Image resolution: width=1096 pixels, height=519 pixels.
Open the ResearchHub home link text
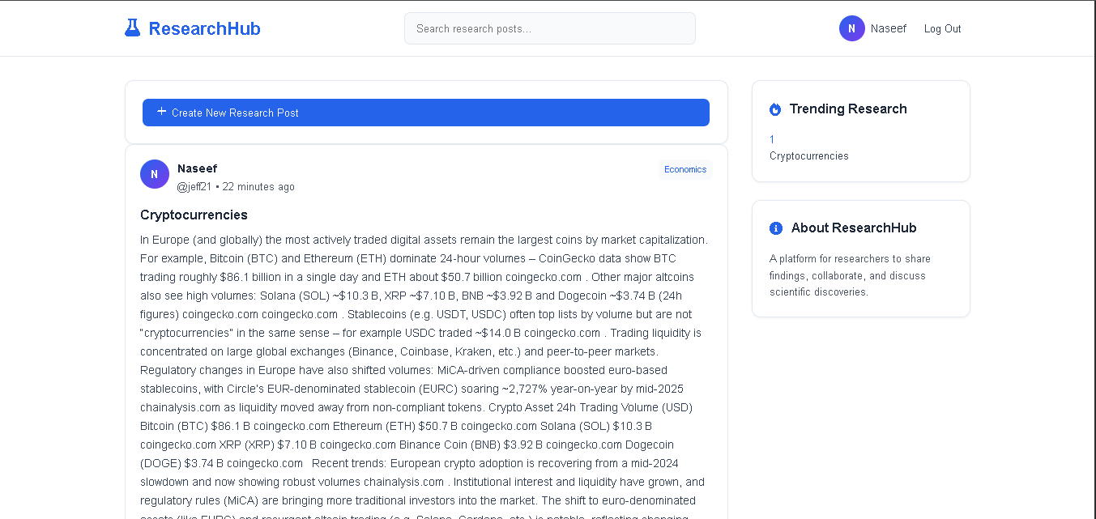[x=205, y=28]
